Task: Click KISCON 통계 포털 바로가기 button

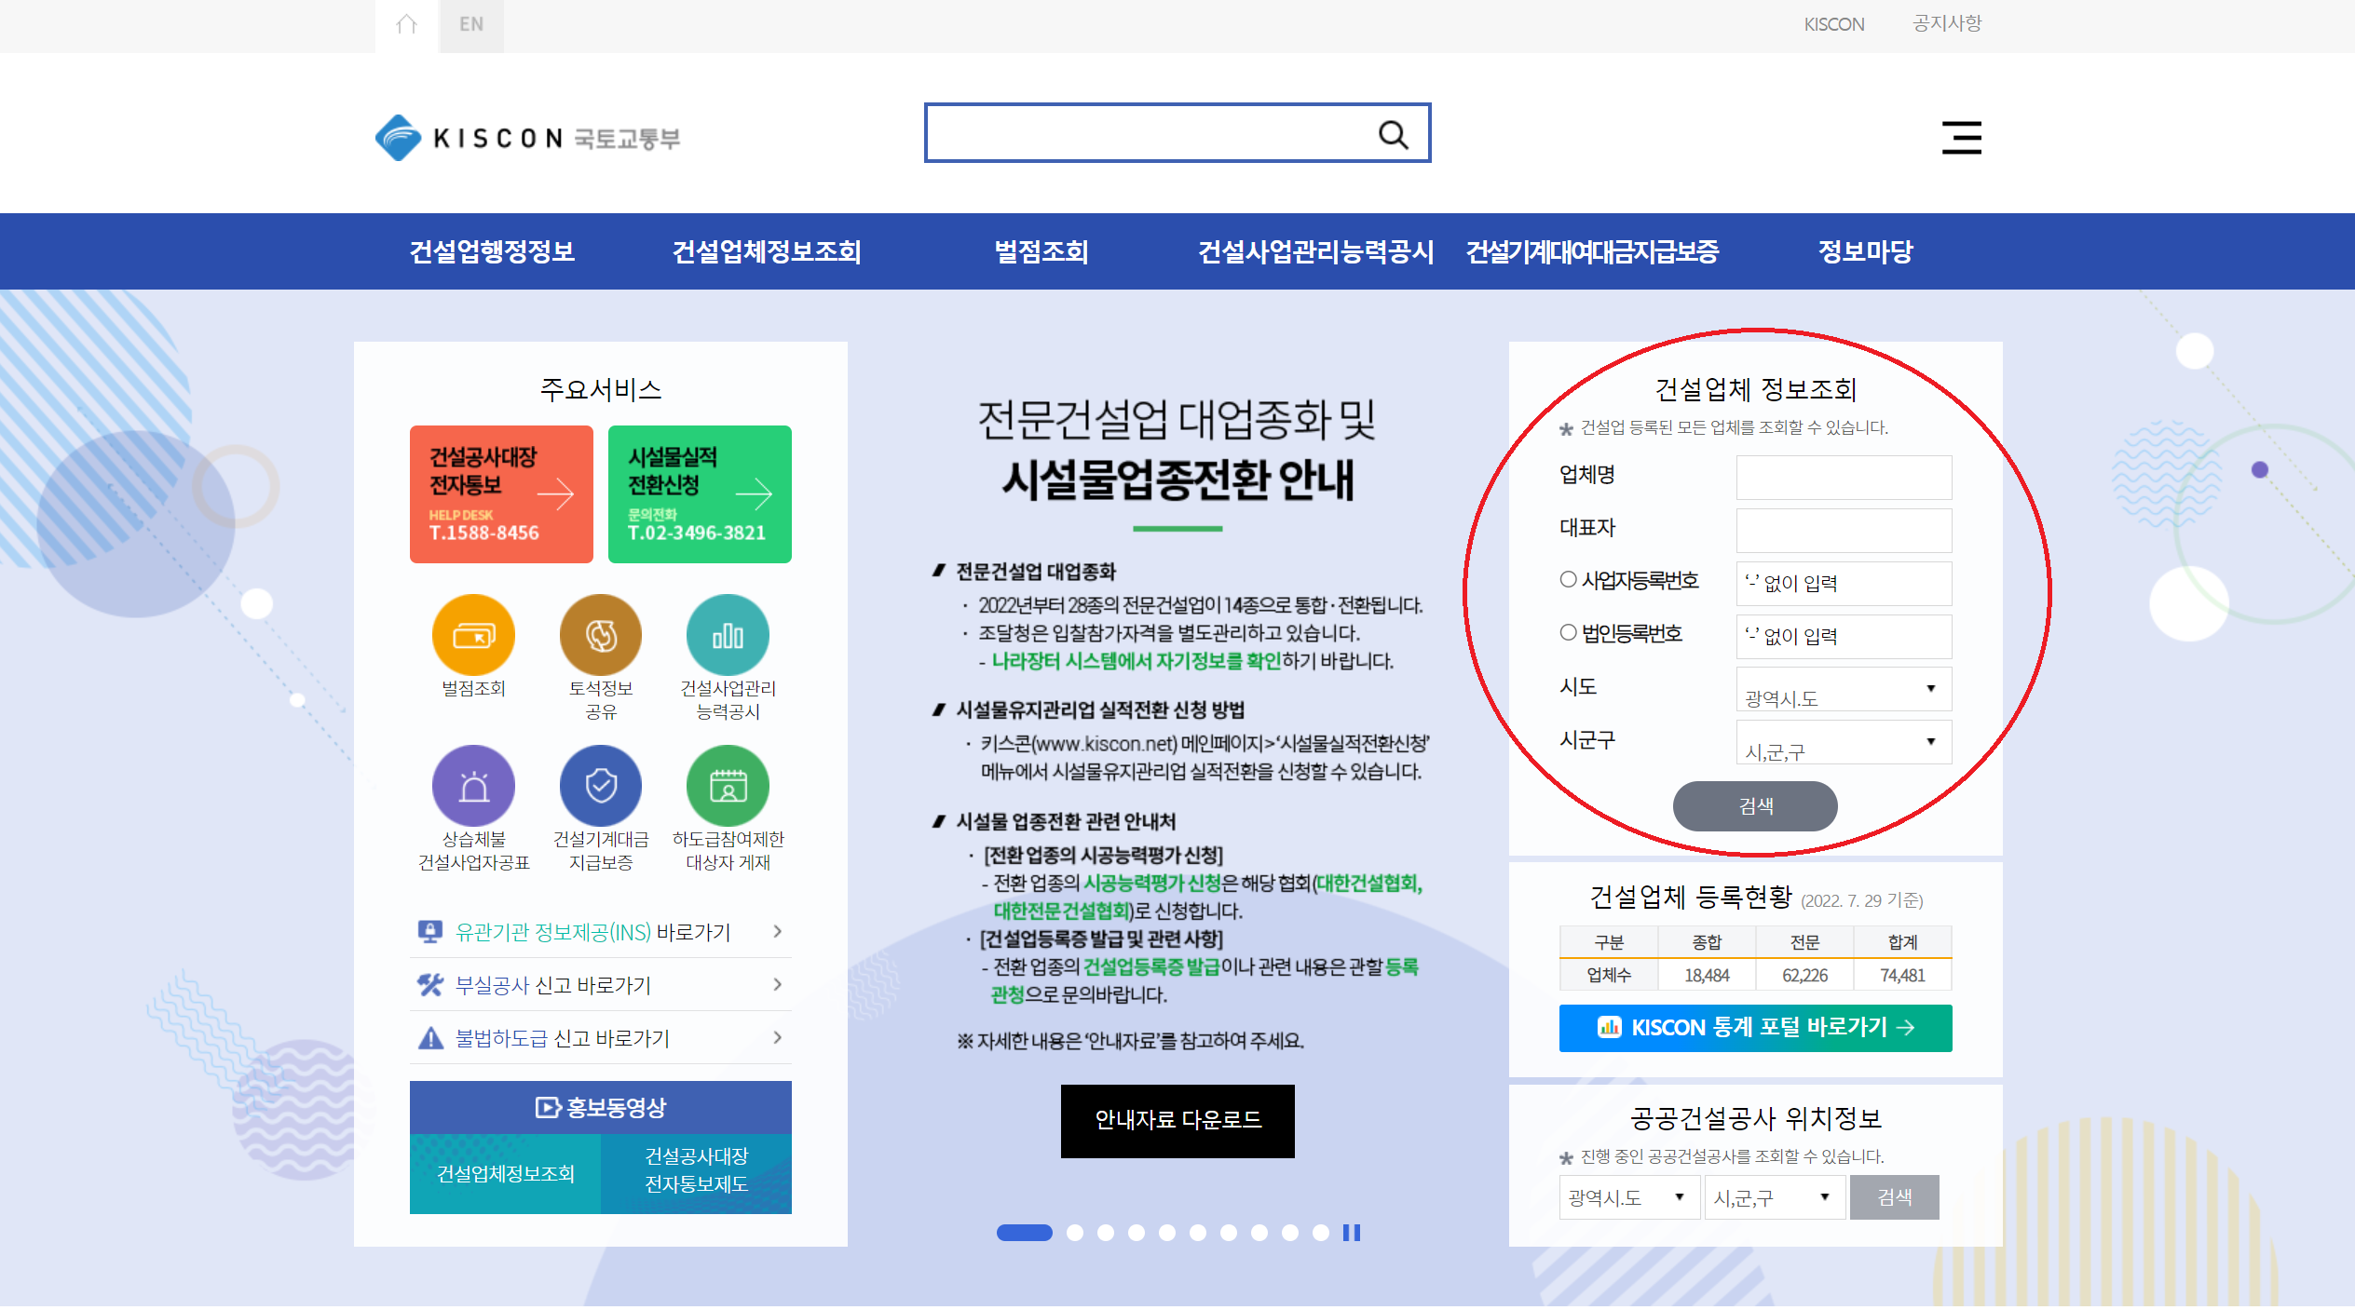Action: click(x=1755, y=1027)
